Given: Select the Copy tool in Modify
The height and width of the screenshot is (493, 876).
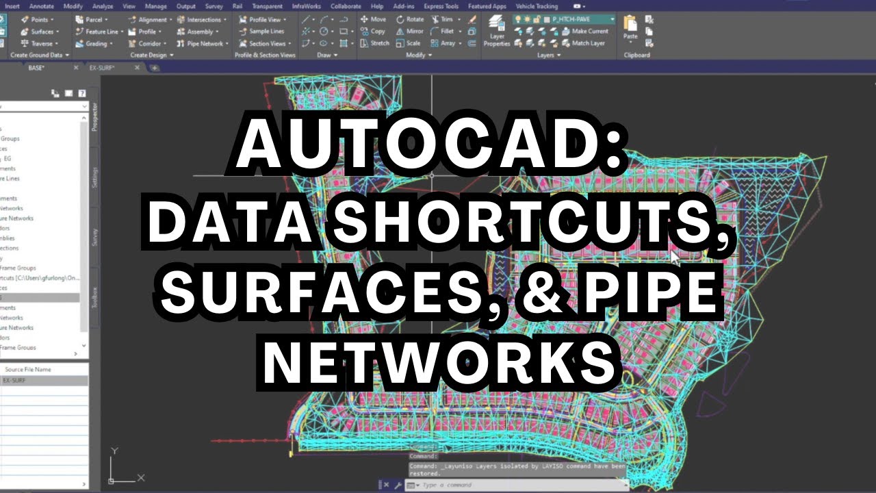Looking at the screenshot, I should pos(373,31).
